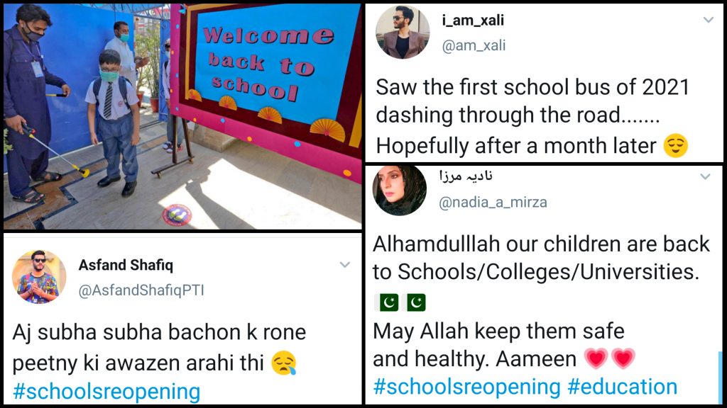This screenshot has height=408, width=727.
Task: Open Asfand Shafiq's profile avatar
Action: pyautogui.click(x=39, y=277)
